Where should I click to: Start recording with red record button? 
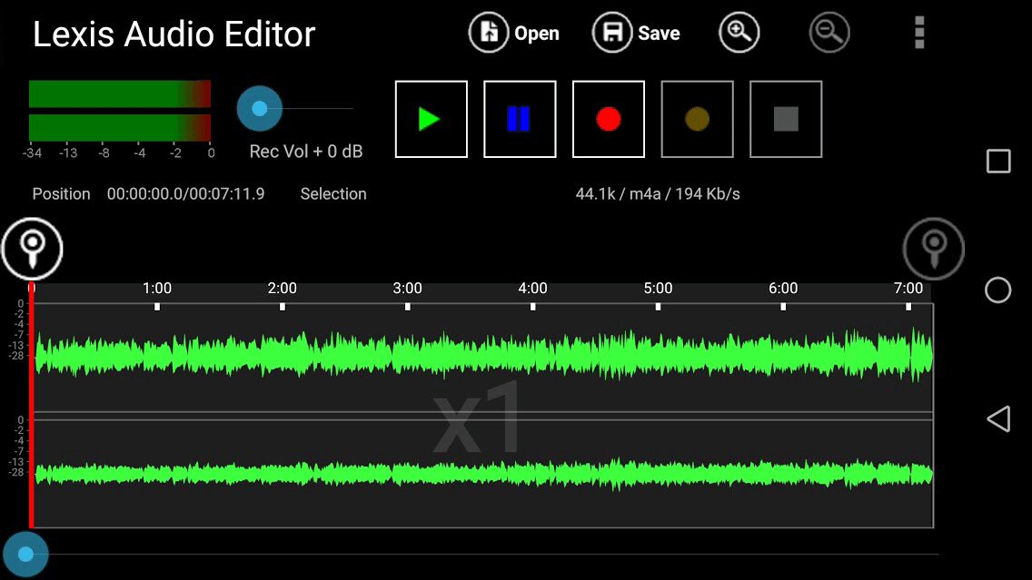(x=608, y=119)
